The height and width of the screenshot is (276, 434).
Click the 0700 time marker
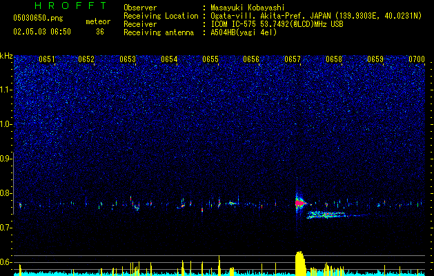point(417,59)
